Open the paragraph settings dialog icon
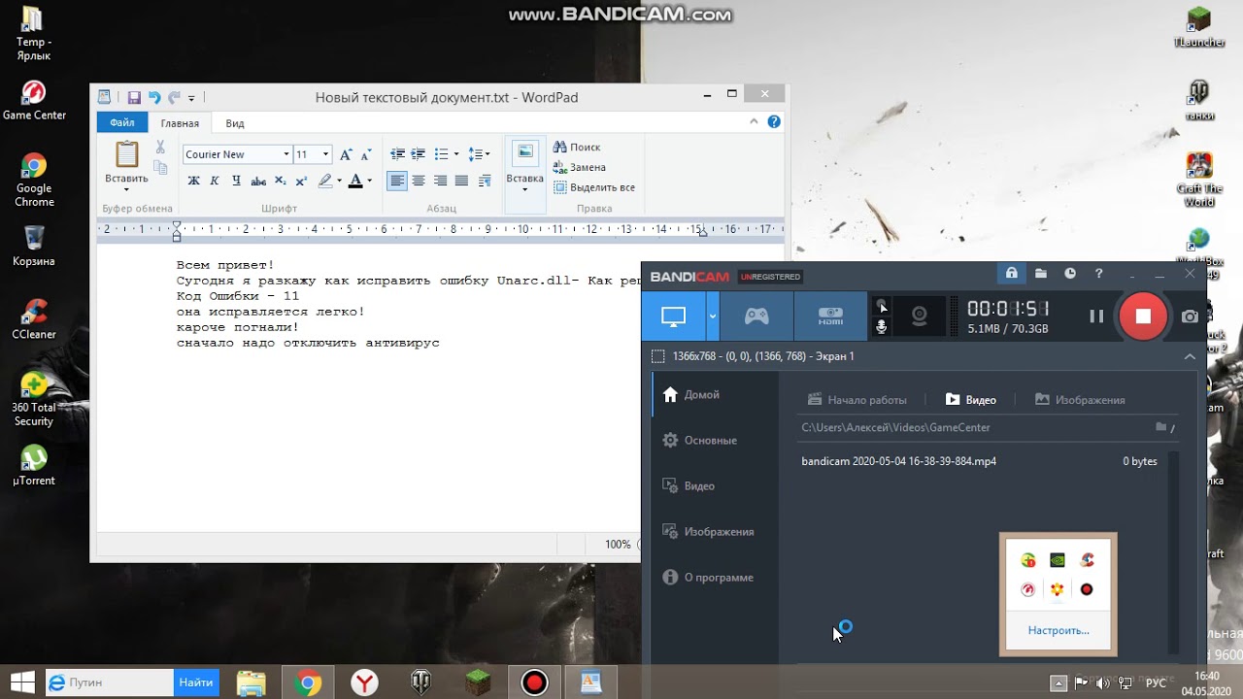The width and height of the screenshot is (1243, 699). [485, 181]
